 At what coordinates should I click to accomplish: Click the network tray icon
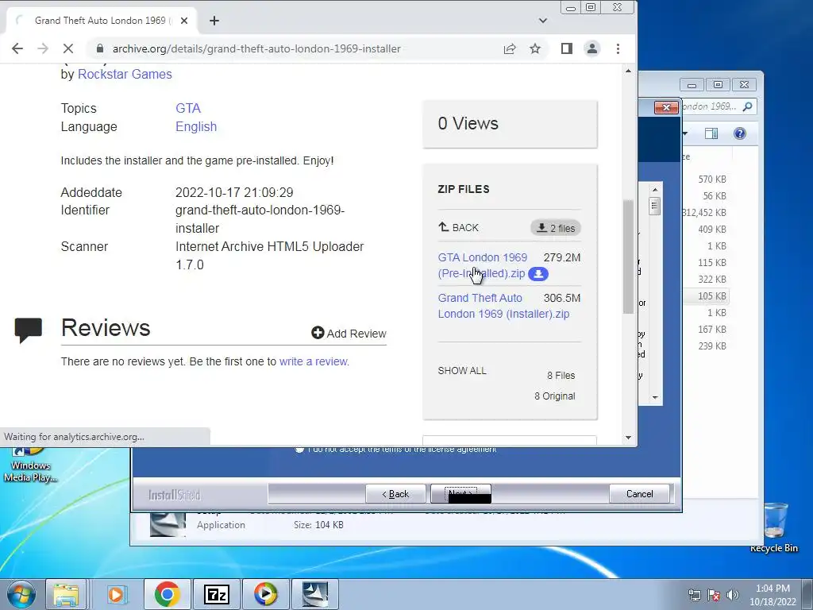694,595
